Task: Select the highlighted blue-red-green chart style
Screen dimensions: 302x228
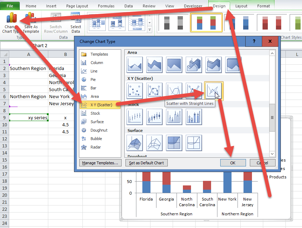Action: [x=207, y=23]
